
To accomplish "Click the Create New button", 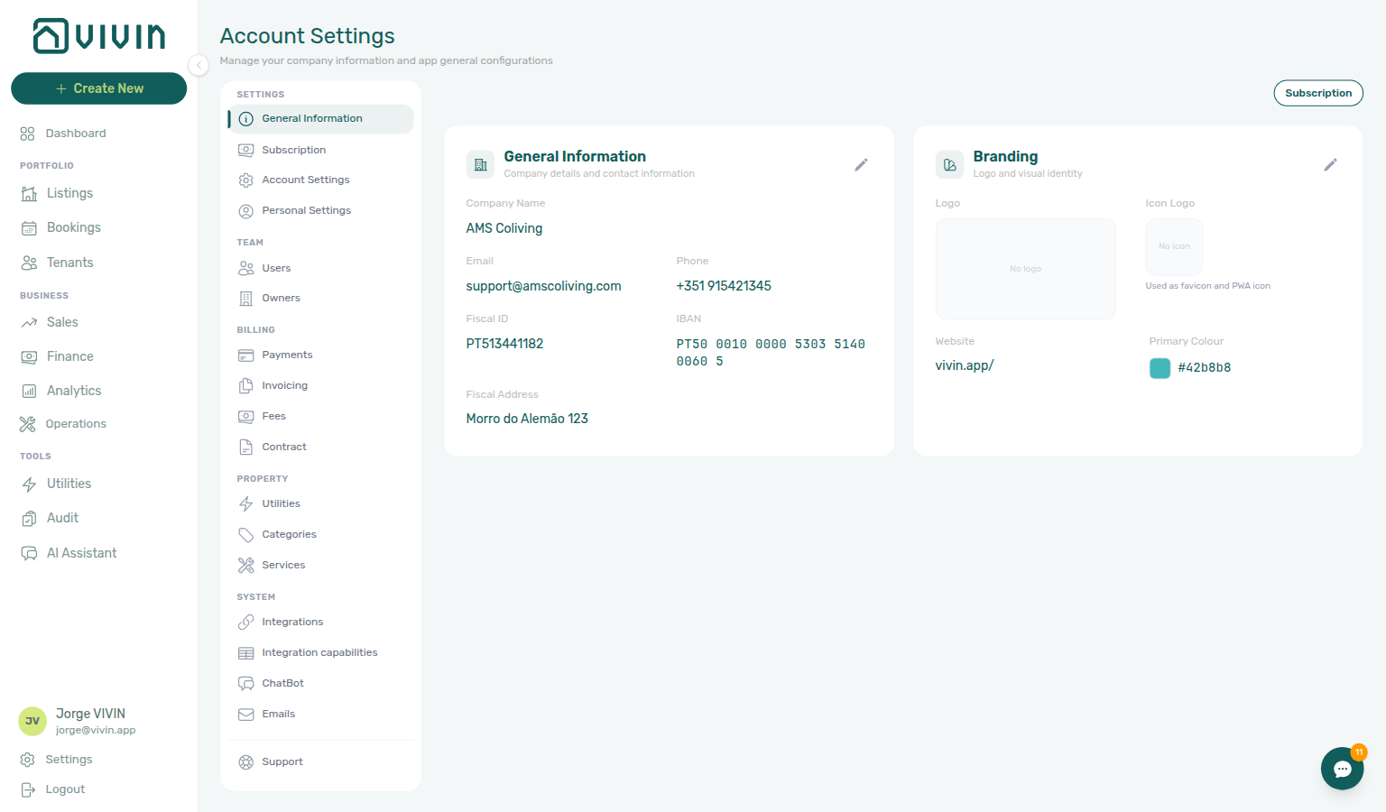I will (98, 88).
